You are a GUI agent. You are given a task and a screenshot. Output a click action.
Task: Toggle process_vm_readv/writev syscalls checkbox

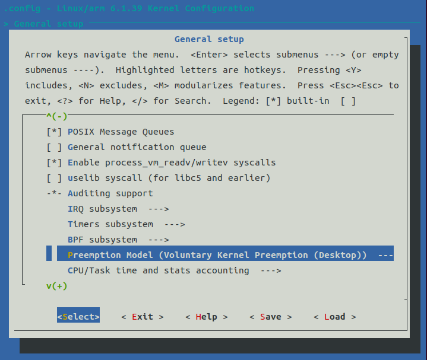click(54, 163)
